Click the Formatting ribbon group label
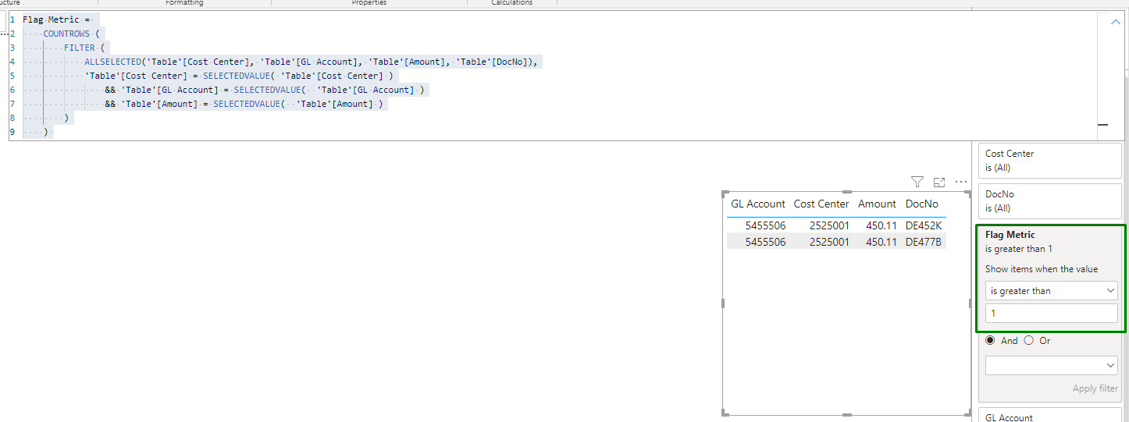 point(184,3)
